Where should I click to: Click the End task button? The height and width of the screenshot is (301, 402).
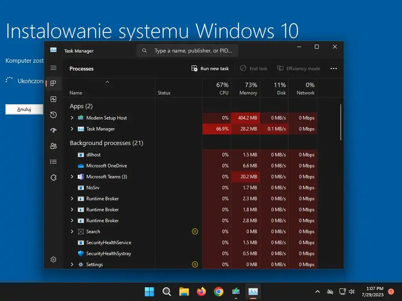point(254,68)
